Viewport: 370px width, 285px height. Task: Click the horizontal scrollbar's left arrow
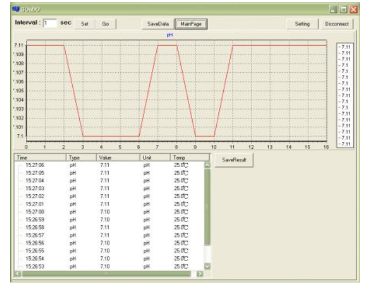click(x=16, y=273)
